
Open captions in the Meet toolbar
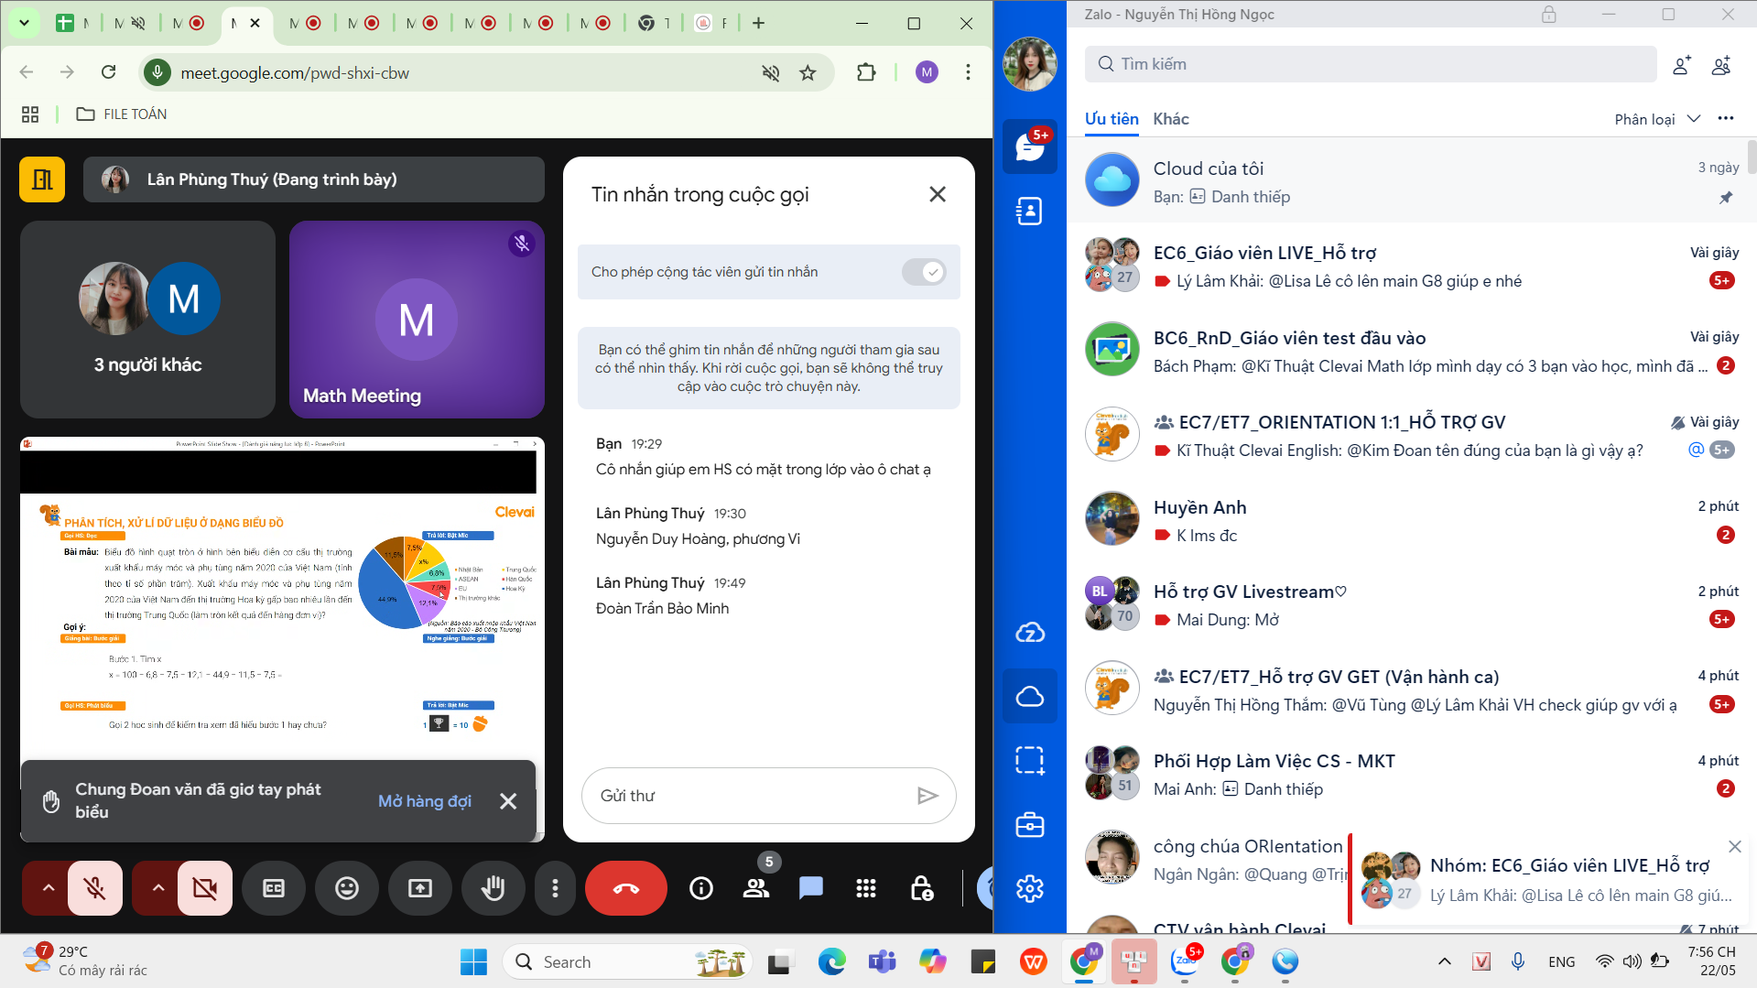(274, 888)
